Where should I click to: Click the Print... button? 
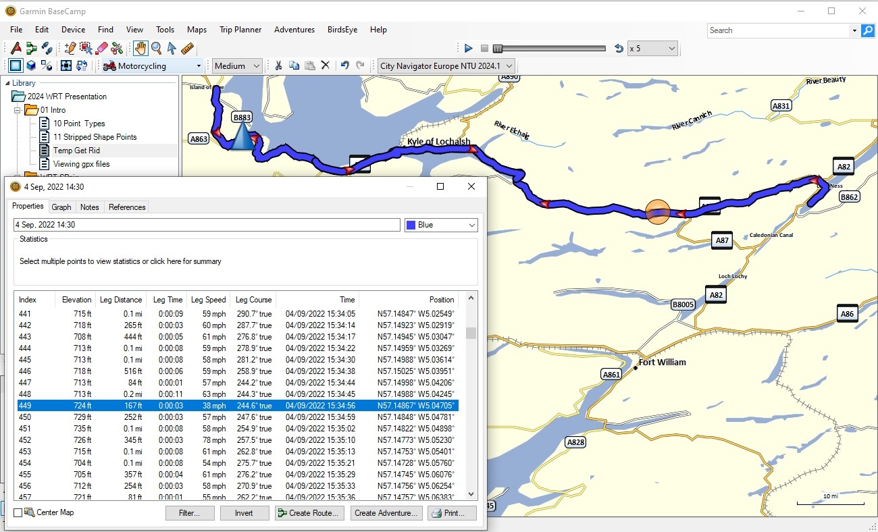click(453, 513)
